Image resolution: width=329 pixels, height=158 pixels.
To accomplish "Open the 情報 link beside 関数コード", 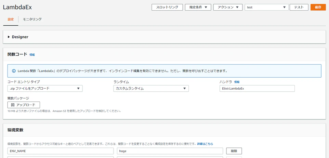I will [32, 55].
